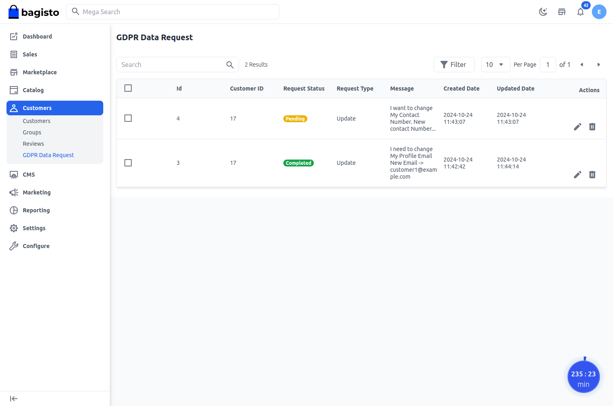Open Configure menu item
Image resolution: width=613 pixels, height=406 pixels.
point(55,246)
